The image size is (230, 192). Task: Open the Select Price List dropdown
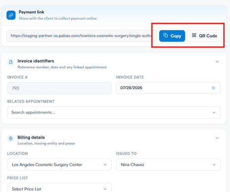59,188
